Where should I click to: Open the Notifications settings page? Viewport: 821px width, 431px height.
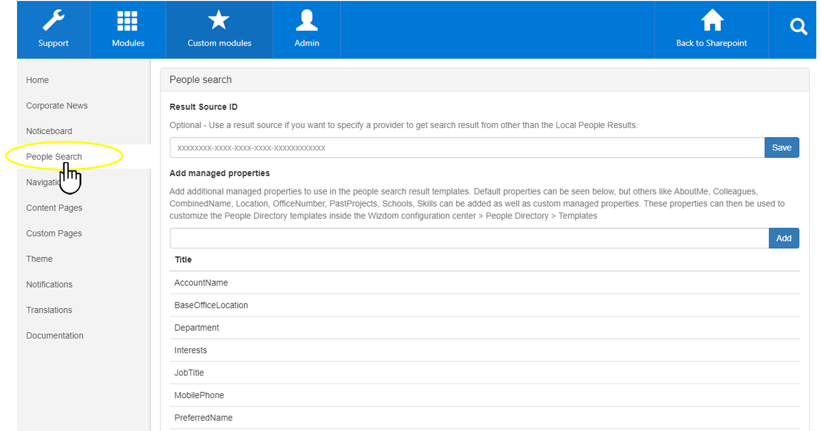49,284
